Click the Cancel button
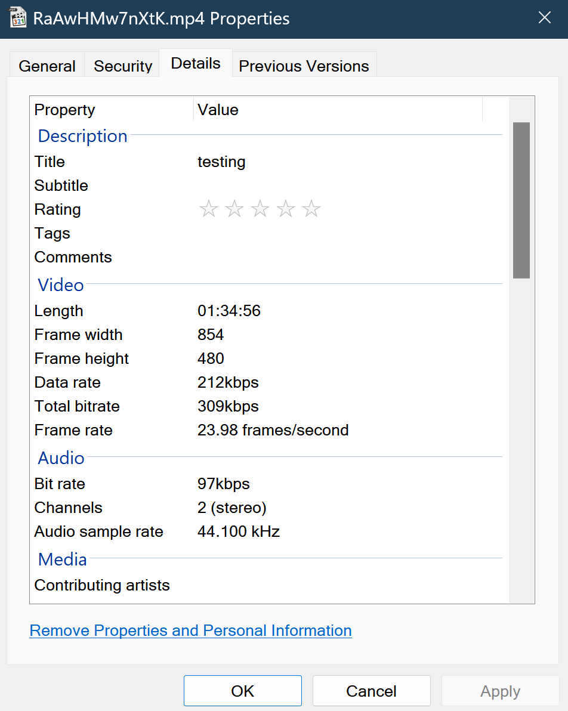This screenshot has width=568, height=711. [371, 691]
